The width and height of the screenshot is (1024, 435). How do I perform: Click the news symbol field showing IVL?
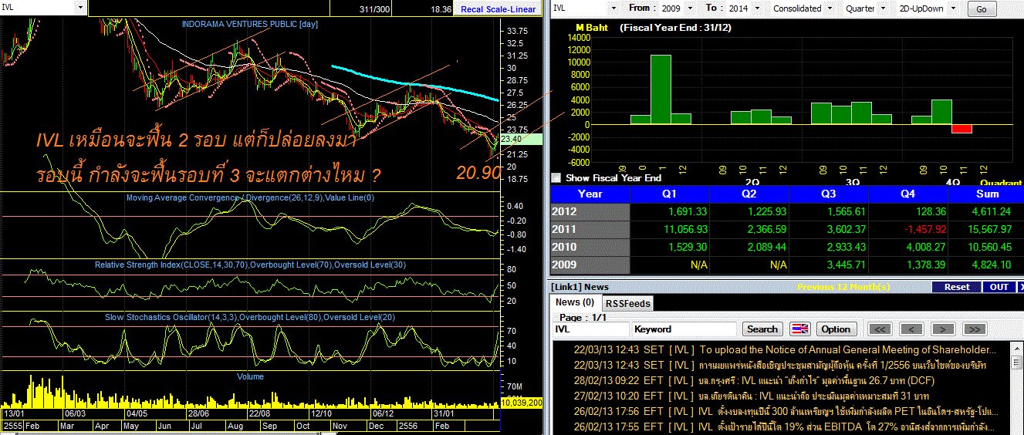(590, 329)
